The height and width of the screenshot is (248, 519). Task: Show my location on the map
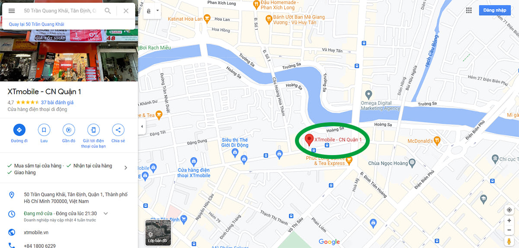(x=509, y=210)
